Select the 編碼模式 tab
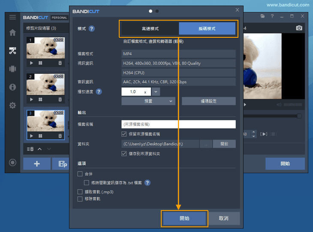The image size is (313, 232). 207,29
